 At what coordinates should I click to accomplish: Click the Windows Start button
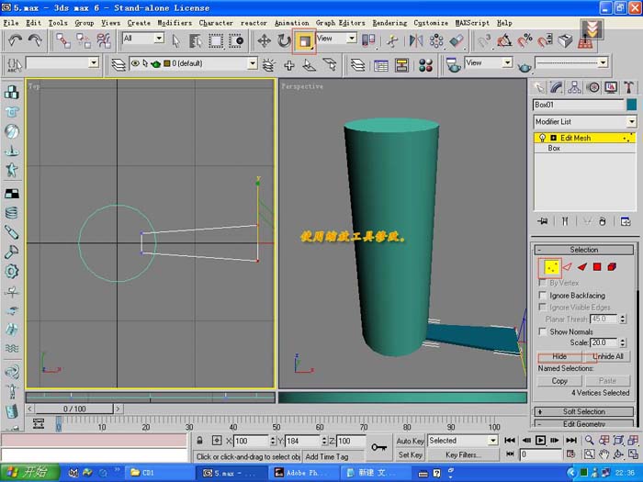(30, 472)
